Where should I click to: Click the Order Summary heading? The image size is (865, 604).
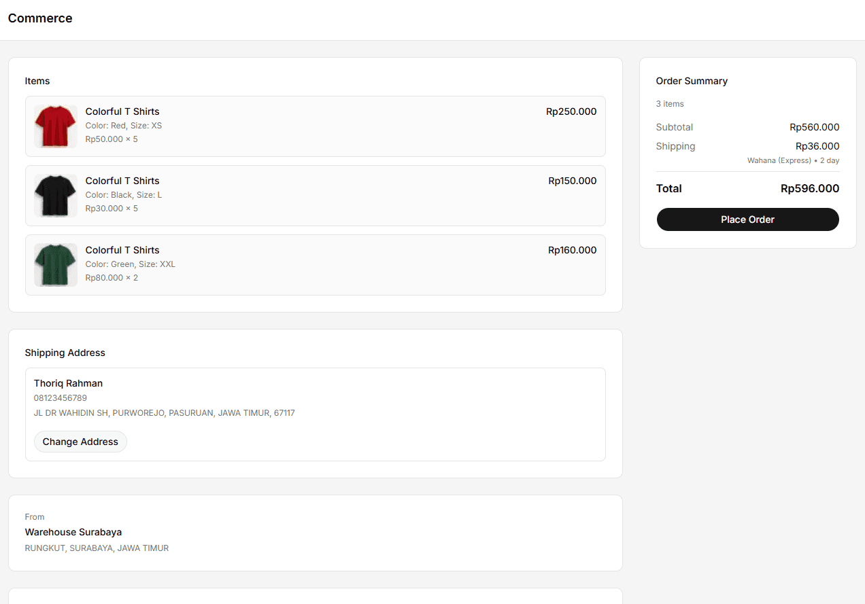692,81
